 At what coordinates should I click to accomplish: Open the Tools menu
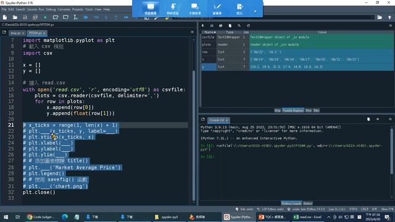pyautogui.click(x=89, y=9)
